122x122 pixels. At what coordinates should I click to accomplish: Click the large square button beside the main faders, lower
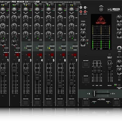coord(86,80)
